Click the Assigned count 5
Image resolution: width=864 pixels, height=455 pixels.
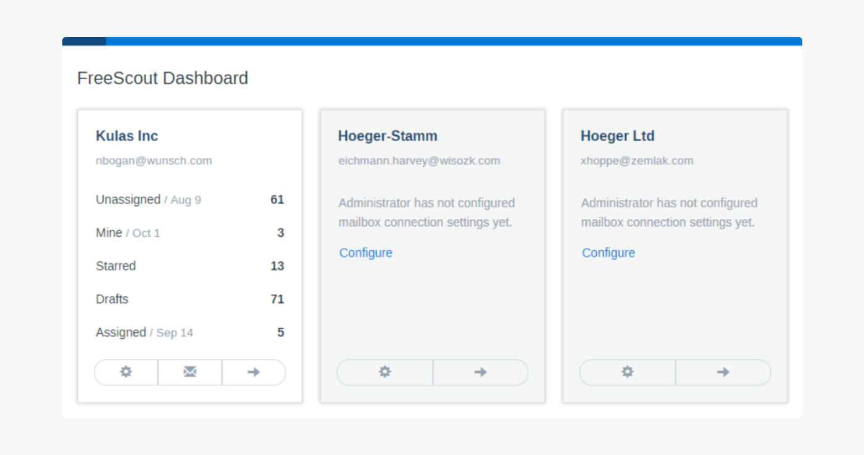[281, 333]
